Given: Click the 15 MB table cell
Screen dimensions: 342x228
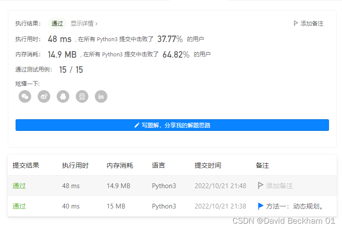Looking at the screenshot, I should [116, 206].
